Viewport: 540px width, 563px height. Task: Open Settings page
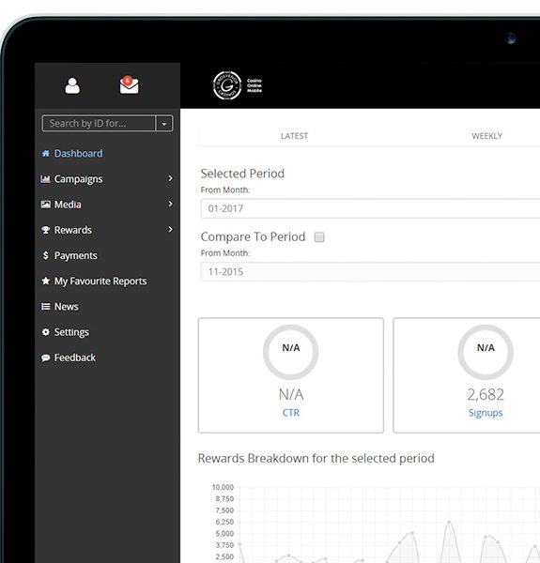click(71, 332)
